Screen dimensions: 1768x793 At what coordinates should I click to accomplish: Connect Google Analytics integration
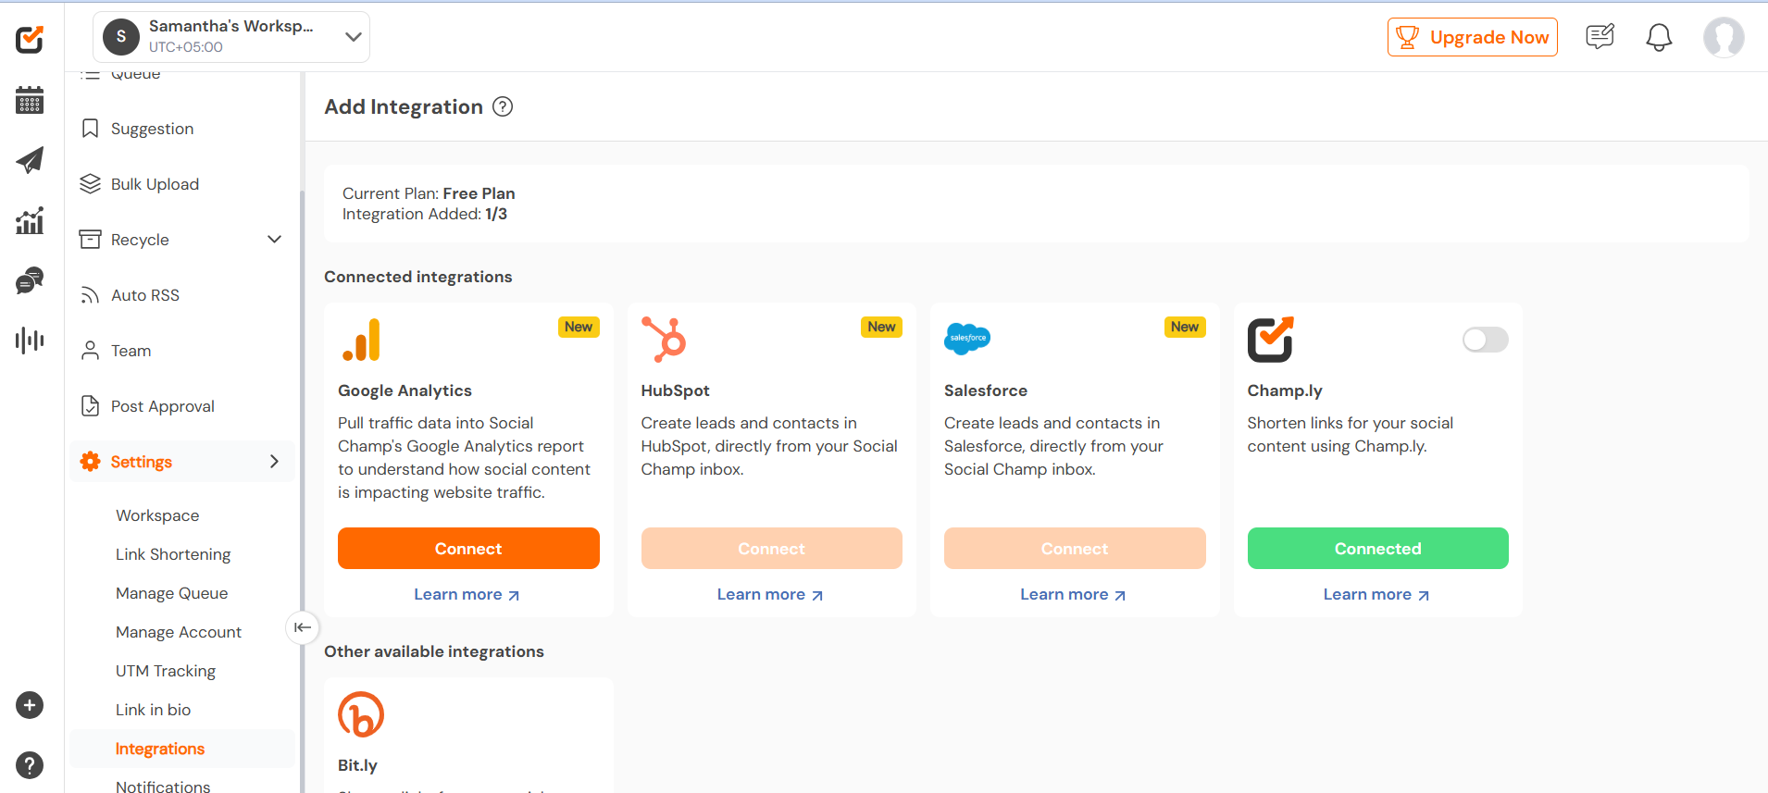(468, 549)
